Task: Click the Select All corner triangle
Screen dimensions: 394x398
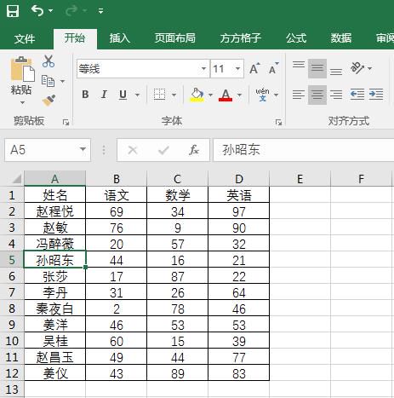Action: pos(16,179)
